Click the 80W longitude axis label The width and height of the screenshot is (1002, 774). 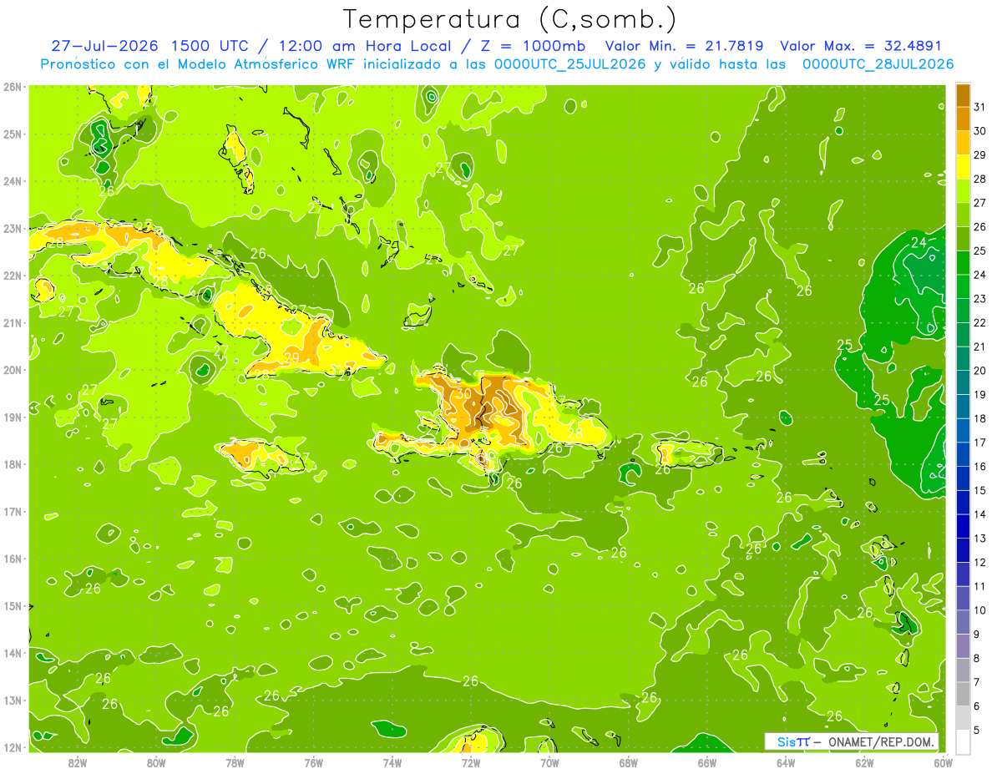tap(156, 762)
